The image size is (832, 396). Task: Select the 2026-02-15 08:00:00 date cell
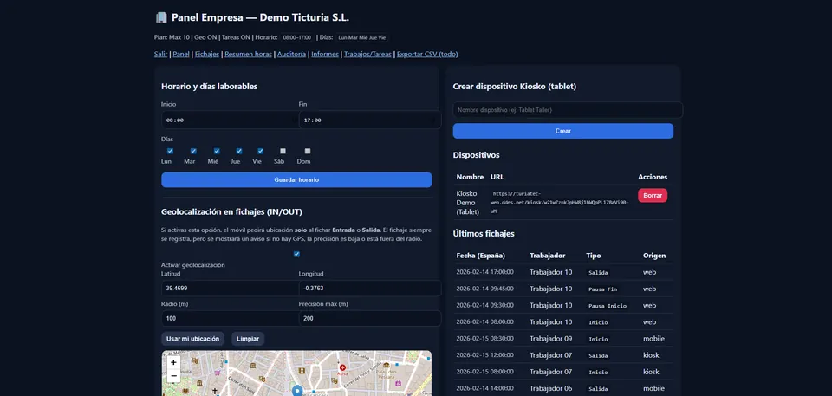click(x=485, y=372)
